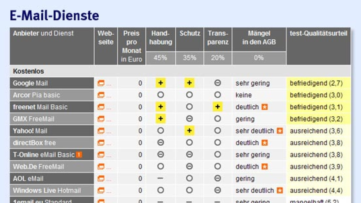Select GMX FreeMail's Handhabung plus rating
Viewport: 361px width, 203px height.
(160, 119)
